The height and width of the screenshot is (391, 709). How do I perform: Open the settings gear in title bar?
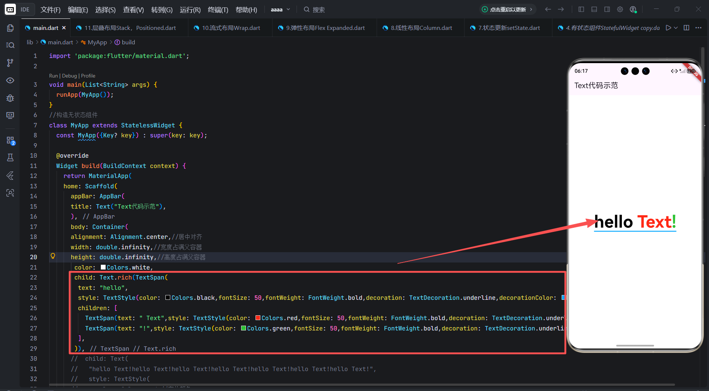[620, 9]
